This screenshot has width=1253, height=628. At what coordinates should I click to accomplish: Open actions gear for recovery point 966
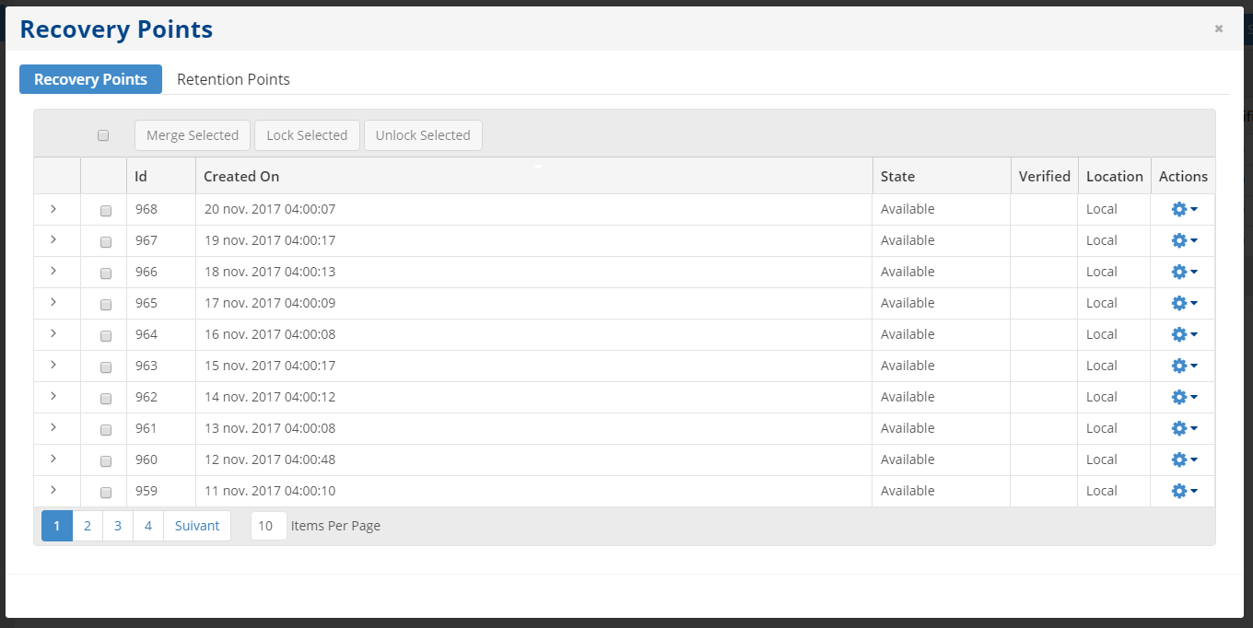pyautogui.click(x=1184, y=273)
